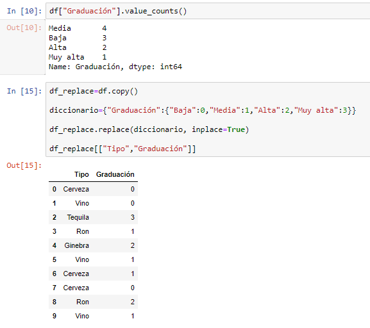Click the 'Name: Graduación, dtype: int64' line

(x=115, y=67)
